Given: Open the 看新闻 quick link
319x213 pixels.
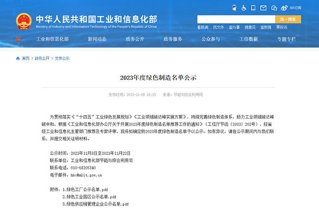Looking at the screenshot, I should pos(203,27).
